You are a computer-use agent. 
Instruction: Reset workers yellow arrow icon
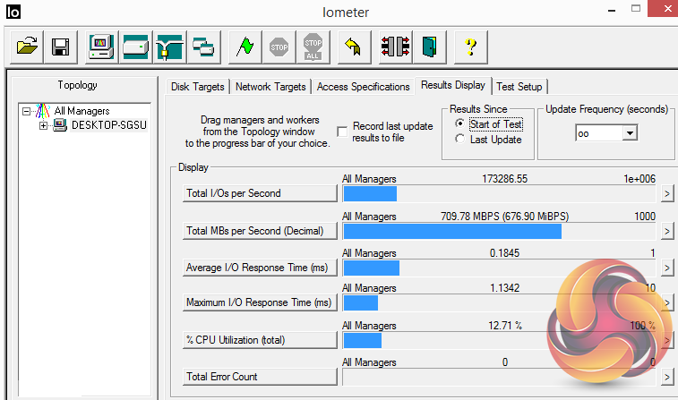coord(354,47)
